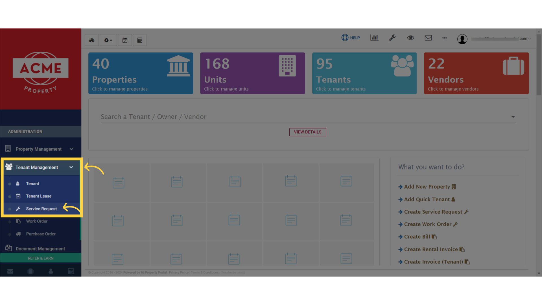Click the calendar icon in the toolbar
This screenshot has width=542, height=305.
coord(125,40)
